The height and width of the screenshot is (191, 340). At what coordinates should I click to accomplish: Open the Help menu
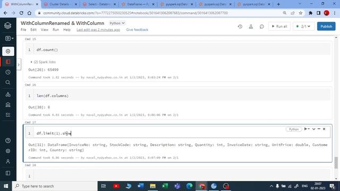67,30
